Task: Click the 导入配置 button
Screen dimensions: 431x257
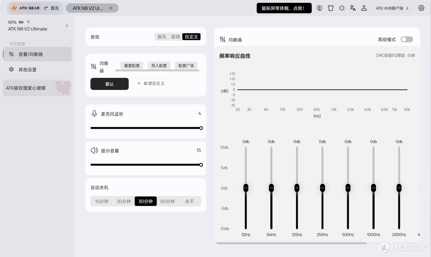Action: coord(159,66)
